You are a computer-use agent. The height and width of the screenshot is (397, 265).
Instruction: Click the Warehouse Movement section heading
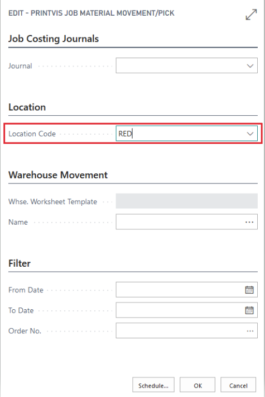58,175
